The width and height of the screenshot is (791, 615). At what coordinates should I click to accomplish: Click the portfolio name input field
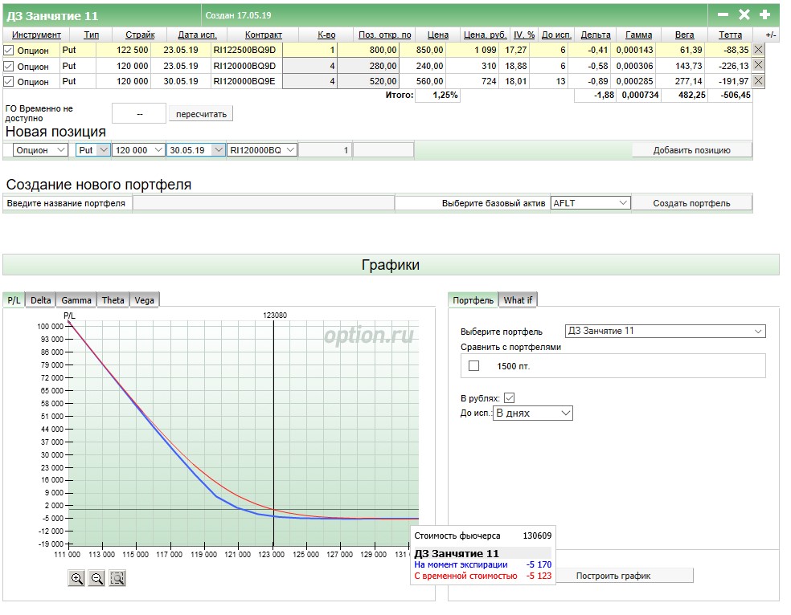[x=263, y=203]
